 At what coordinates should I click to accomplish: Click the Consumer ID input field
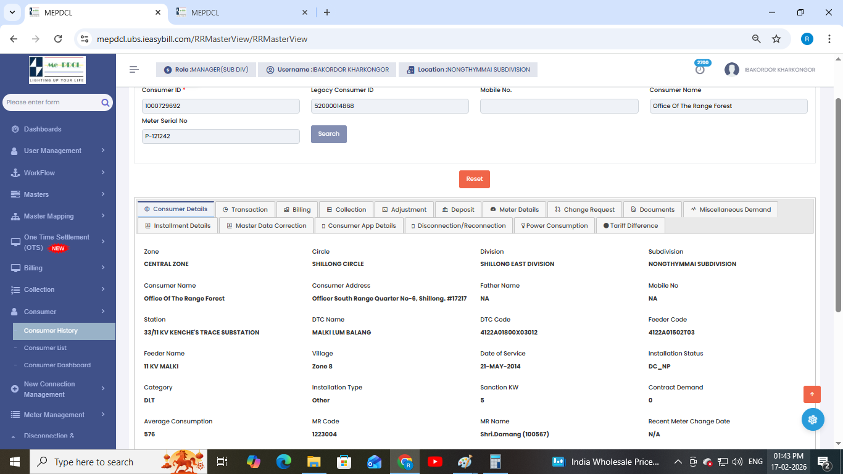[x=220, y=106]
